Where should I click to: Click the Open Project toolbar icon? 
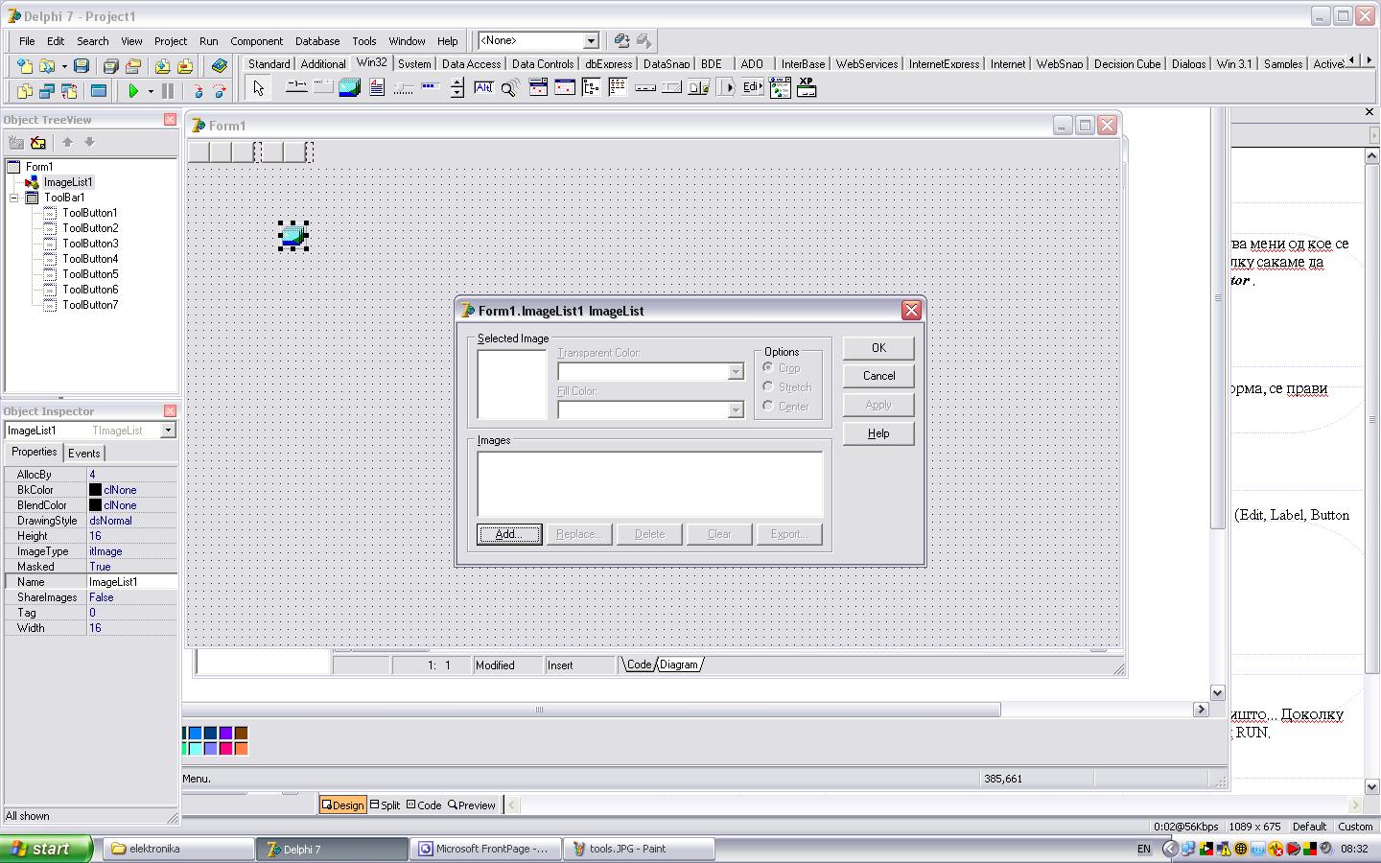(x=133, y=66)
